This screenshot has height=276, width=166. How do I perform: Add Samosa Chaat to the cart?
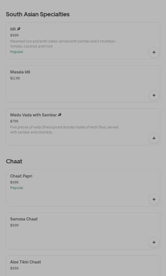154,242
